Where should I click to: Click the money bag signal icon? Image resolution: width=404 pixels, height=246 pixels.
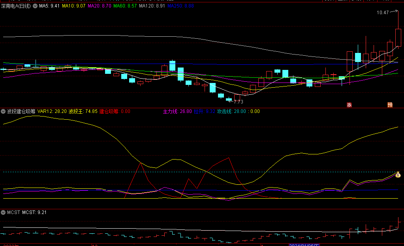(398, 175)
